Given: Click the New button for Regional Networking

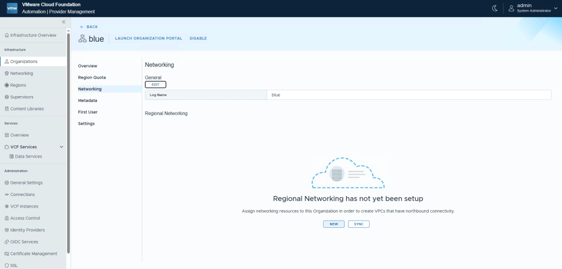Looking at the screenshot, I should 333,224.
